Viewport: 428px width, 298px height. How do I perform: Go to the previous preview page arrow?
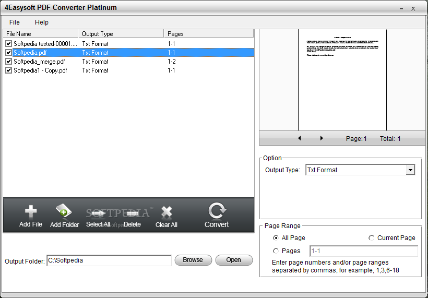pos(300,138)
